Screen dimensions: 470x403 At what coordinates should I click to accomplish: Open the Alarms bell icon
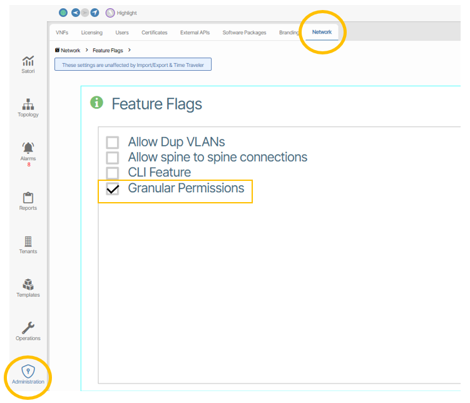click(28, 148)
